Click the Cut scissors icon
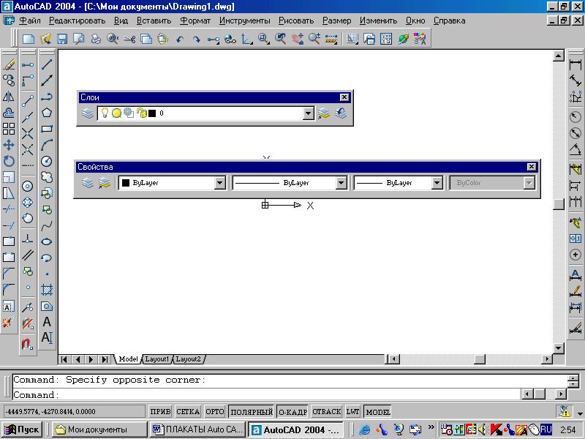The image size is (585, 439). [x=129, y=39]
